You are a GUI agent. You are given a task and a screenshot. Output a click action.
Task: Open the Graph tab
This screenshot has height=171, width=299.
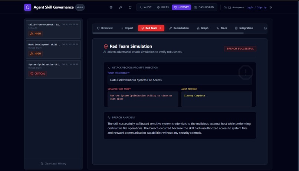(x=203, y=28)
